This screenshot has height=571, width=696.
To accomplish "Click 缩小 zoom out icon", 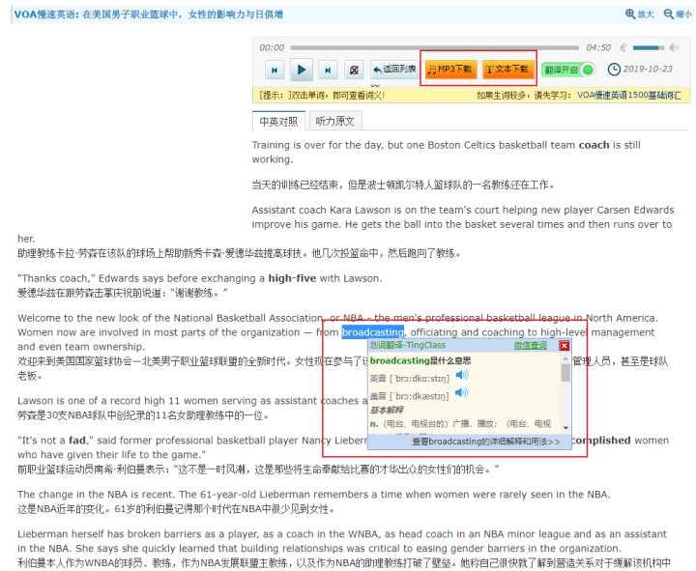I will [x=678, y=14].
